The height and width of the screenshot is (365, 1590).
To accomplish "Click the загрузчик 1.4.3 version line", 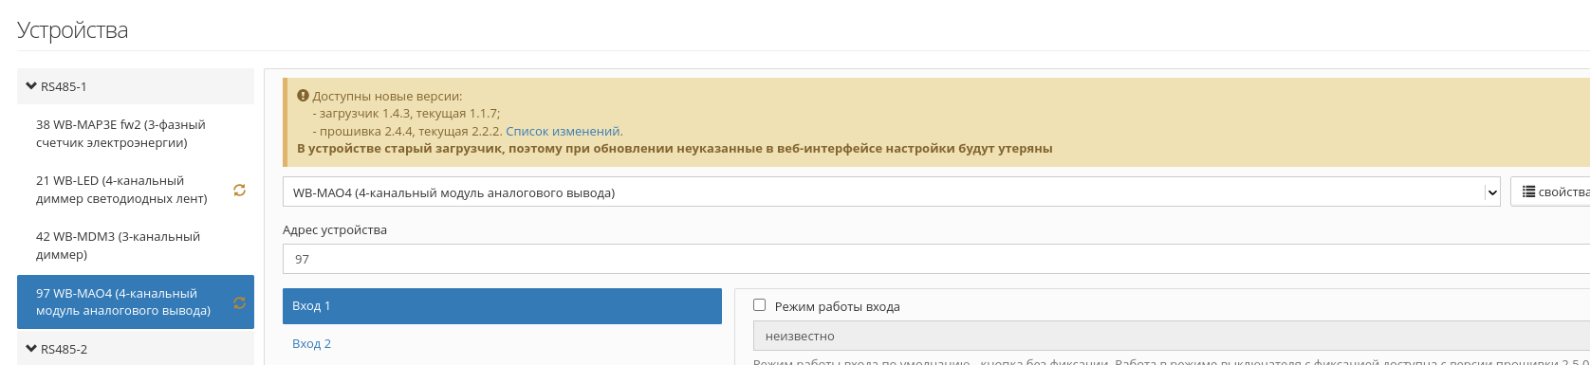I will 406,113.
